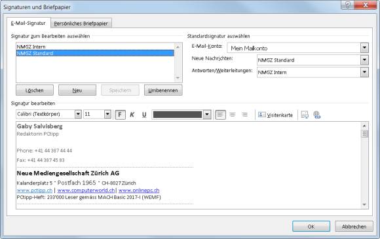Expand the E-Mail-Konto dropdown
The height and width of the screenshot is (239, 380).
(x=364, y=48)
